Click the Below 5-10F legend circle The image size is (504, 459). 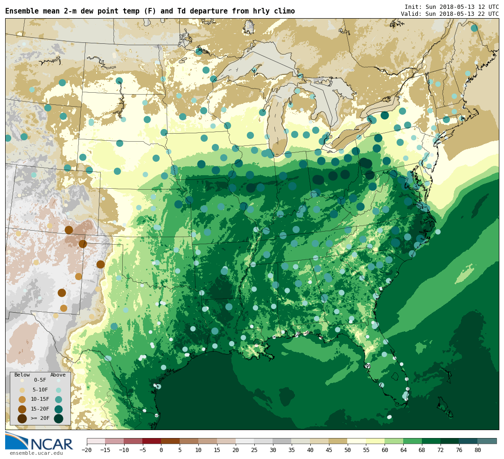pyautogui.click(x=22, y=390)
